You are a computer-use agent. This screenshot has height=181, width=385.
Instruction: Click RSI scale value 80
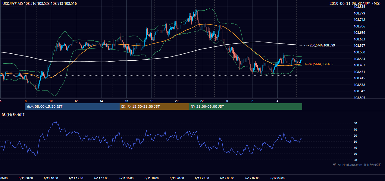click(355, 123)
